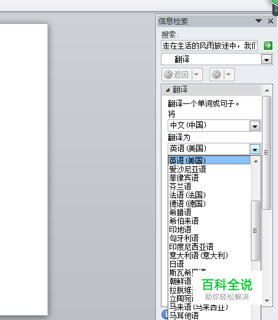Select 印地语 from the list
Screen dimensions: 278x320
tap(209, 230)
